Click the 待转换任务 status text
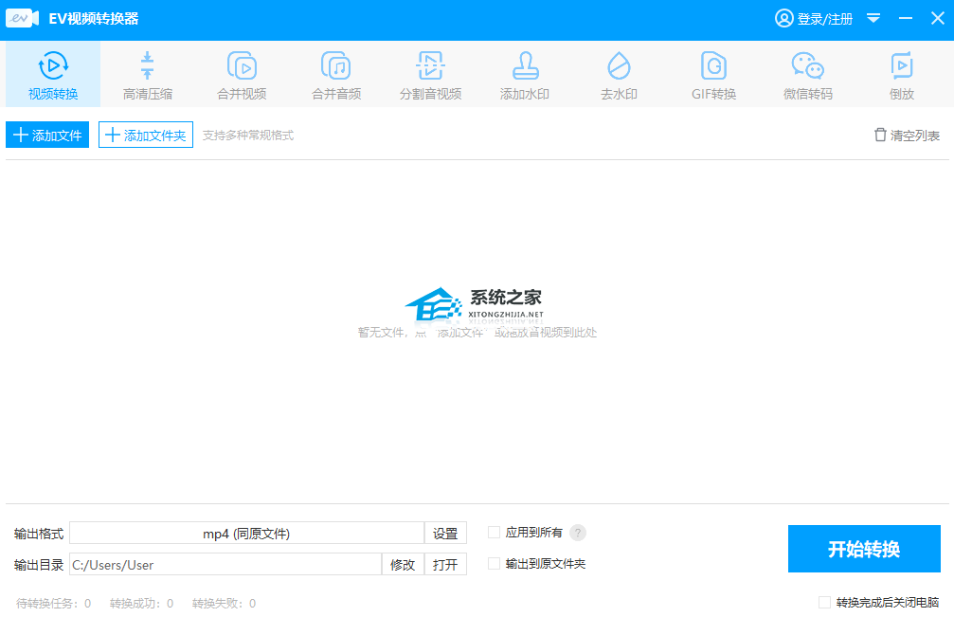This screenshot has height=617, width=954. 54,603
